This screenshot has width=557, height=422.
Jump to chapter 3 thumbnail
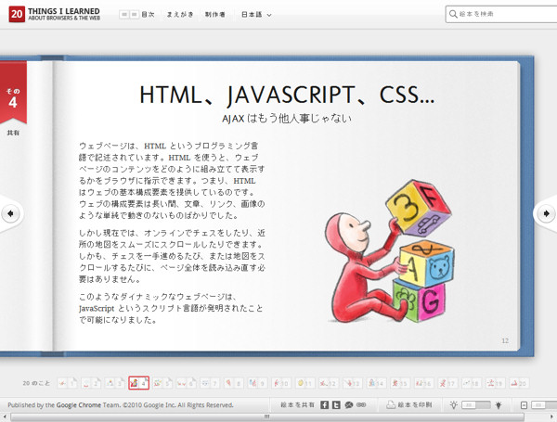(115, 383)
